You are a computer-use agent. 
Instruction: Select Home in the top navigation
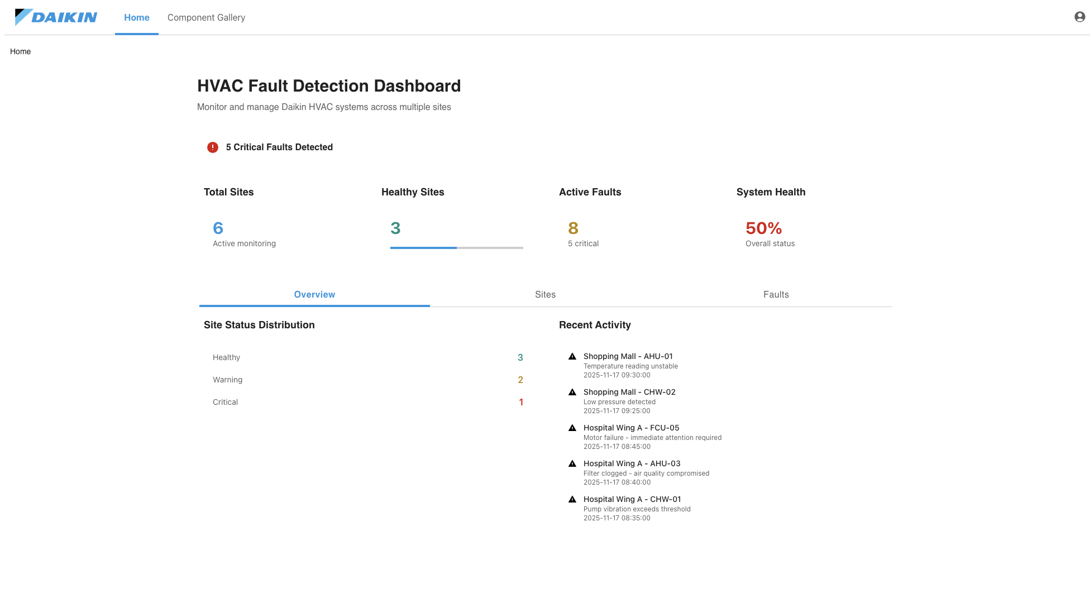point(136,17)
